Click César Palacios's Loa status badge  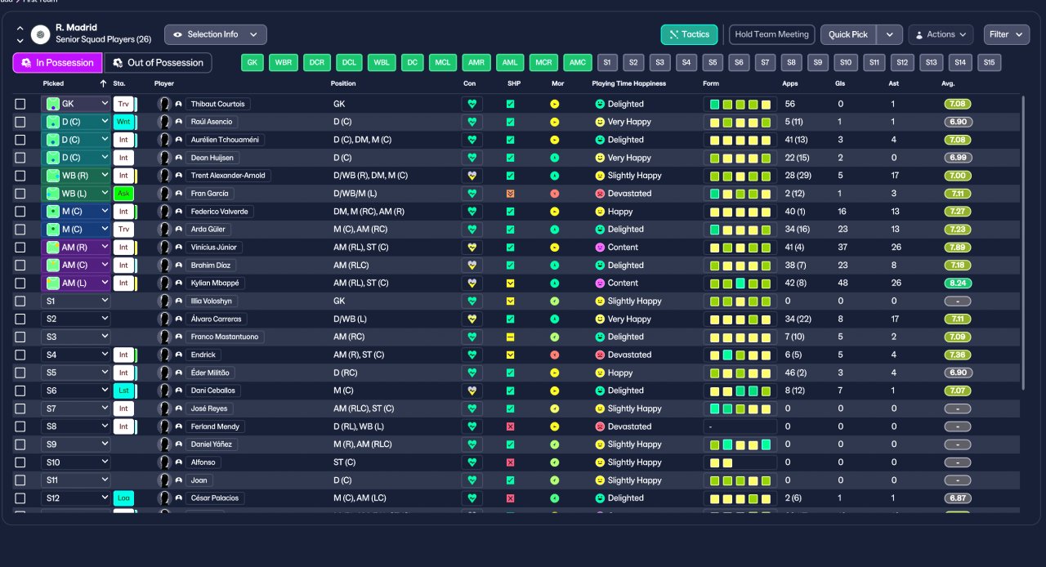pyautogui.click(x=123, y=498)
